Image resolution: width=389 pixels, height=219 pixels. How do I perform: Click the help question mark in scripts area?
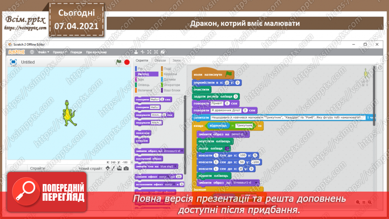point(380,68)
